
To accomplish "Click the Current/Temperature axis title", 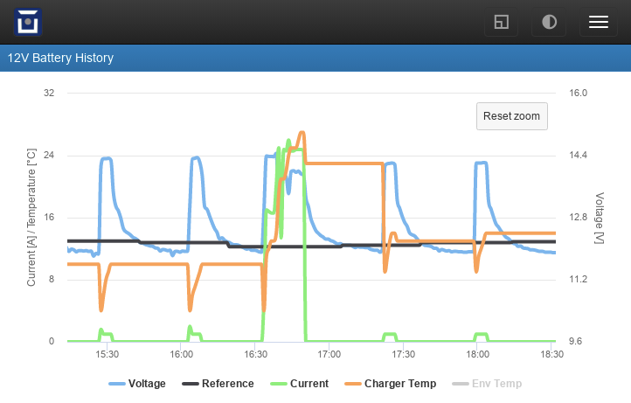I will click(x=31, y=218).
